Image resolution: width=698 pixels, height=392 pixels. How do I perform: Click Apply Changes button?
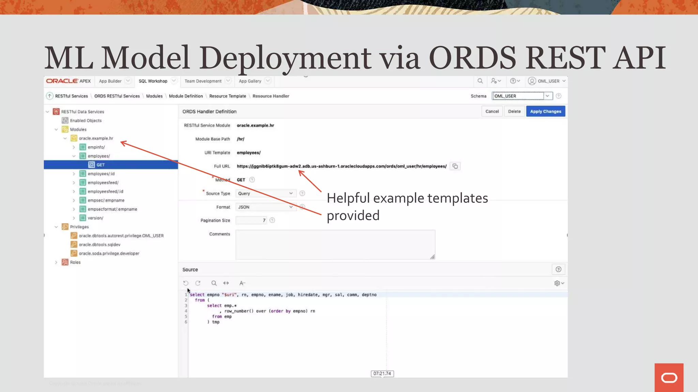coord(545,111)
